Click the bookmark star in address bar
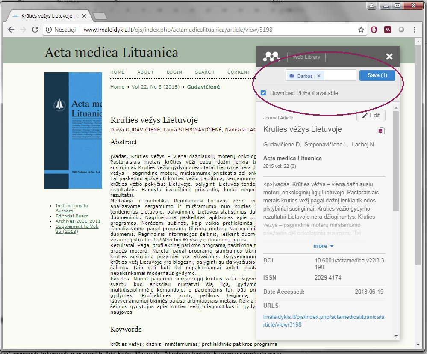The width and height of the screenshot is (427, 354). [x=361, y=30]
